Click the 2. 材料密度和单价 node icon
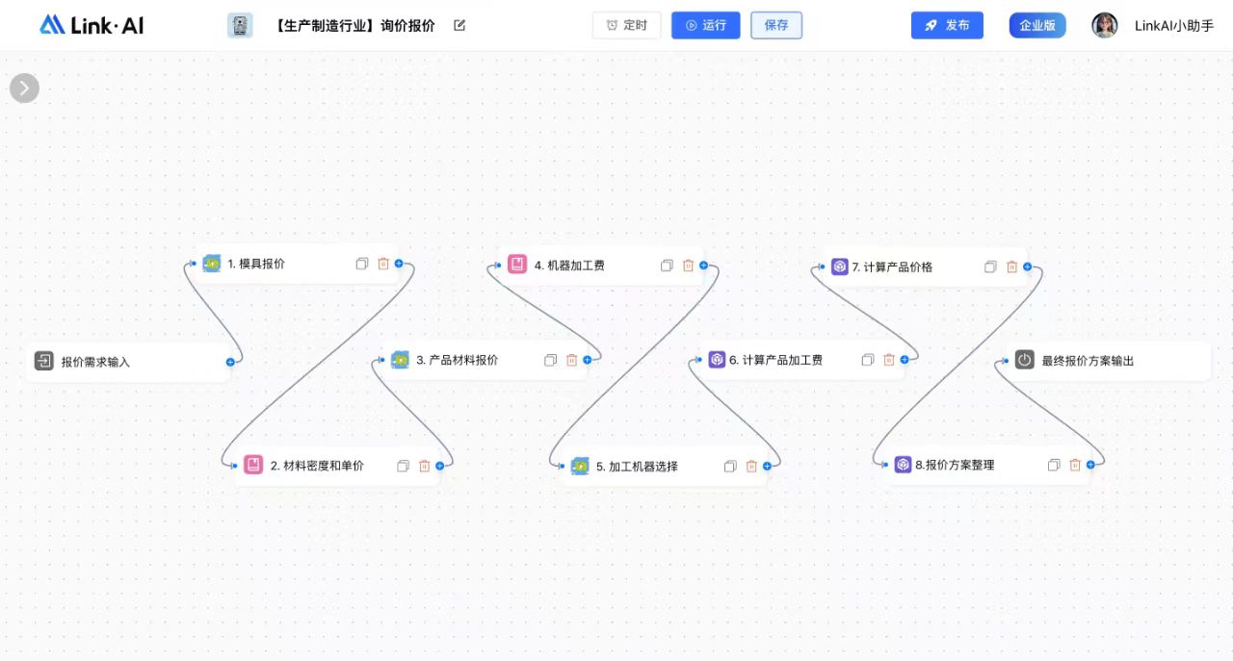 [253, 465]
